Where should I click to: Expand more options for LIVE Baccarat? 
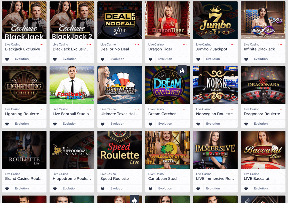coord(280,174)
